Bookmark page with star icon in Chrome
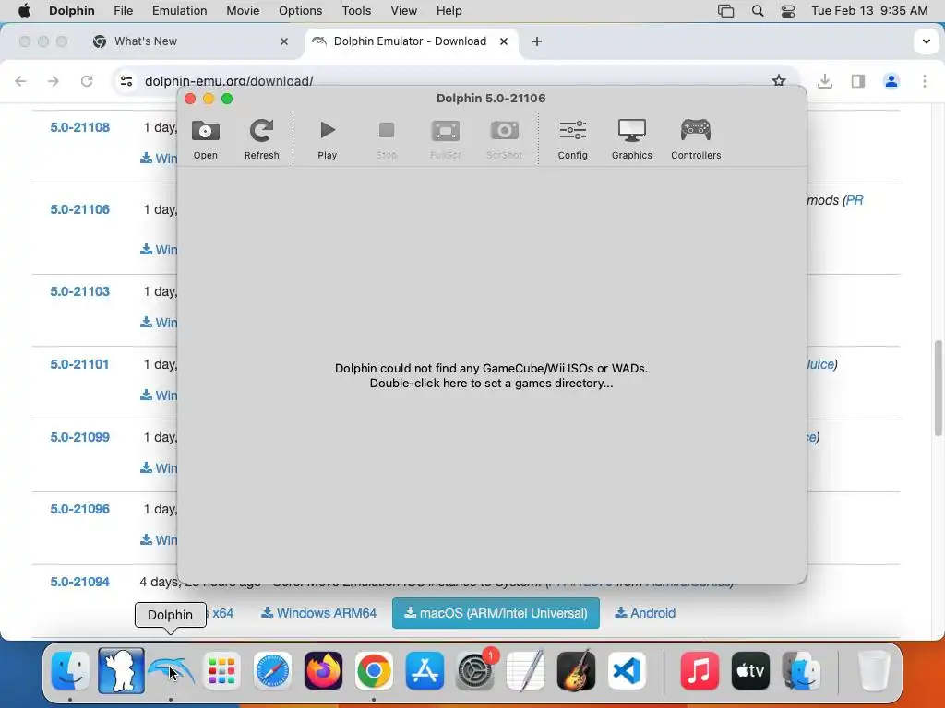The image size is (945, 708). (x=779, y=81)
